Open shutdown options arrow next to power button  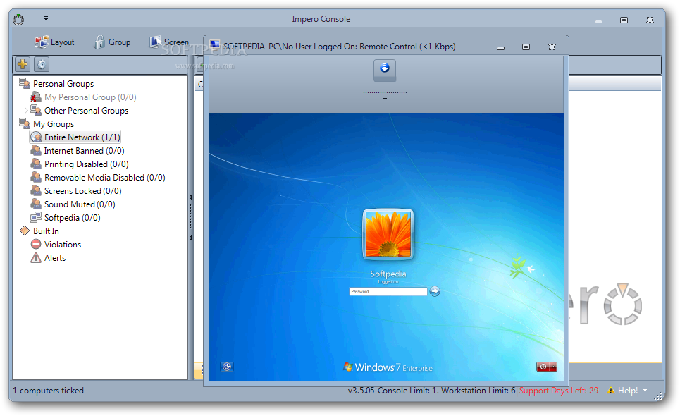[x=553, y=367]
